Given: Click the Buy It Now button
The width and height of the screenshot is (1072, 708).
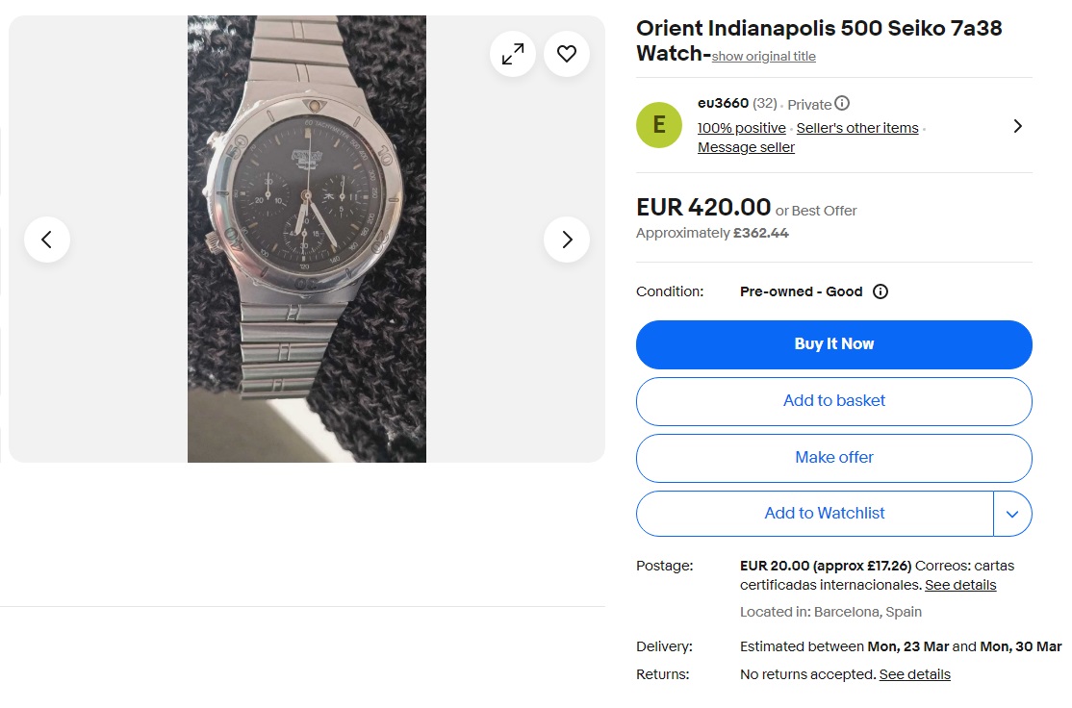Looking at the screenshot, I should 833,343.
